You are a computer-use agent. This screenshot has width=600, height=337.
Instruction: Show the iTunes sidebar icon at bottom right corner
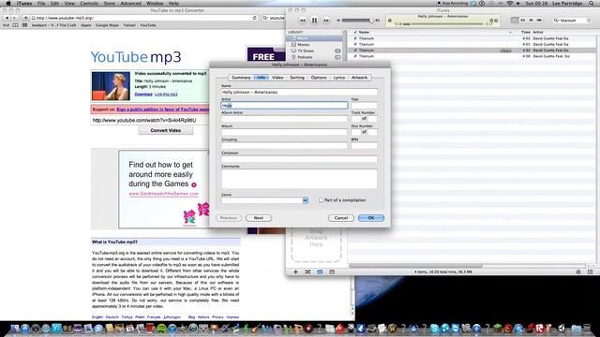click(590, 272)
